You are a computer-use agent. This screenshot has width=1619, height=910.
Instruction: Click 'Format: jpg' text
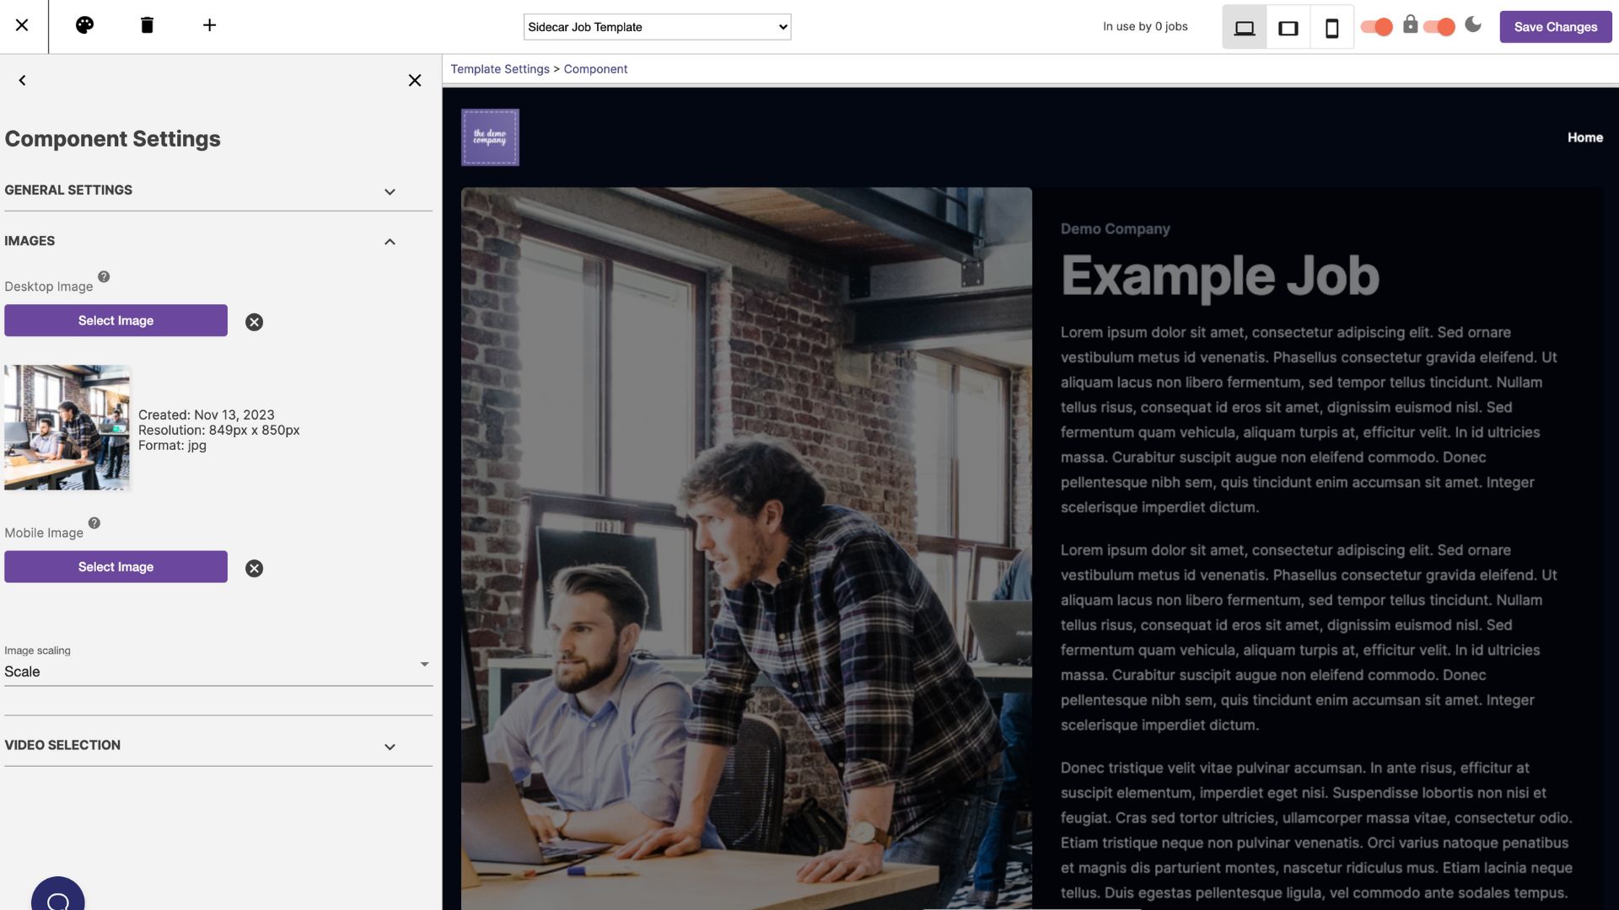click(172, 445)
